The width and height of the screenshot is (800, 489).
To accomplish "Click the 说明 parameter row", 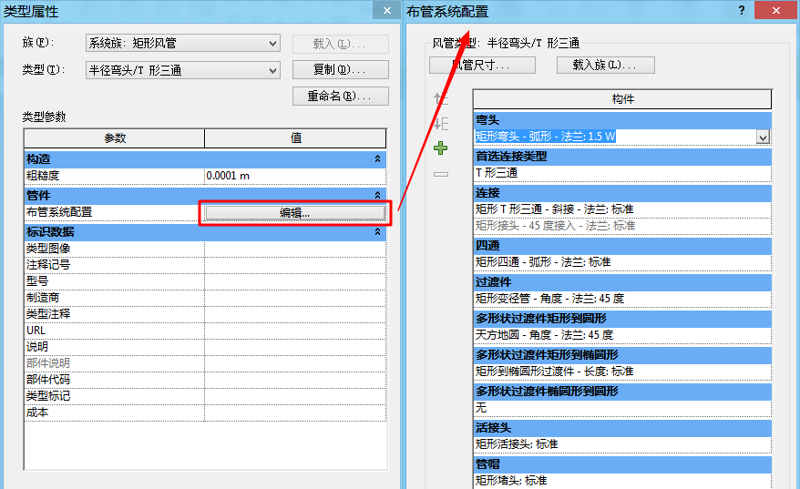I will pyautogui.click(x=205, y=347).
